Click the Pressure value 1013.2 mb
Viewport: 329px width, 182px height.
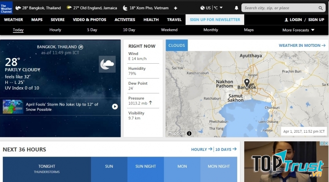[138, 104]
